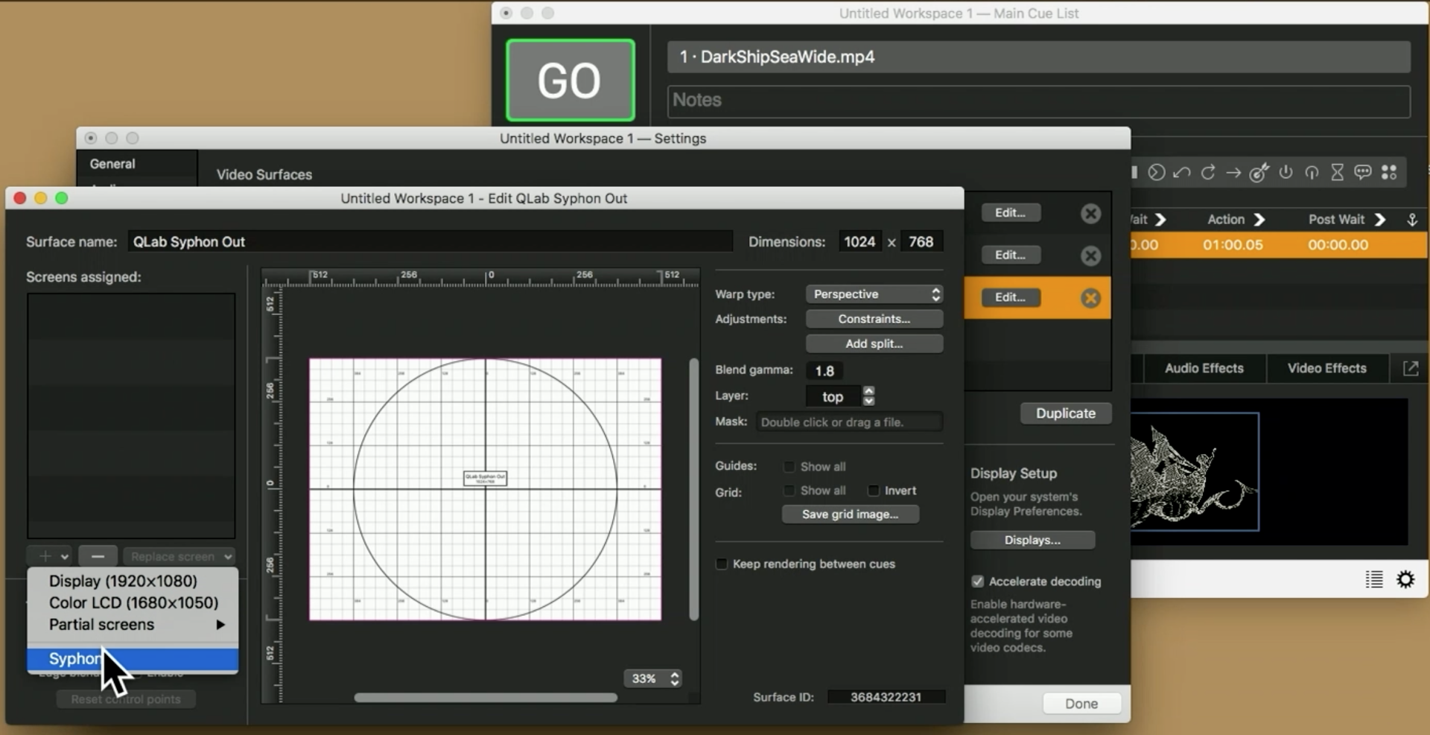Click the Devamp circular arrow icon
Screen dimensions: 1430x735
coord(1208,173)
